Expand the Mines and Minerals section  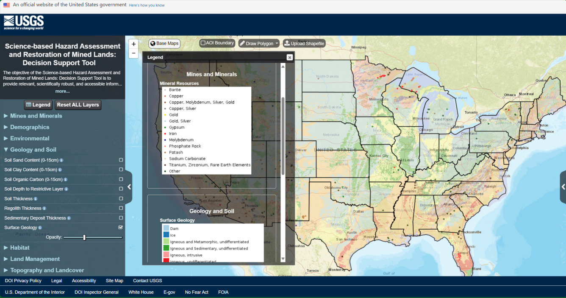point(36,116)
